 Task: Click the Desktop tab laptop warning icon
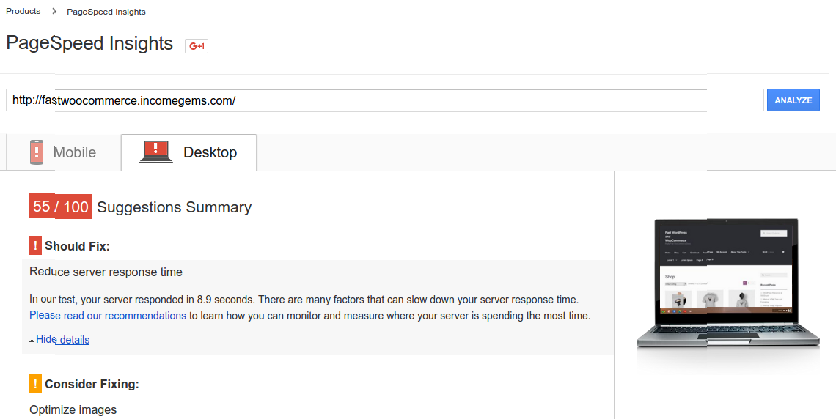(x=155, y=152)
